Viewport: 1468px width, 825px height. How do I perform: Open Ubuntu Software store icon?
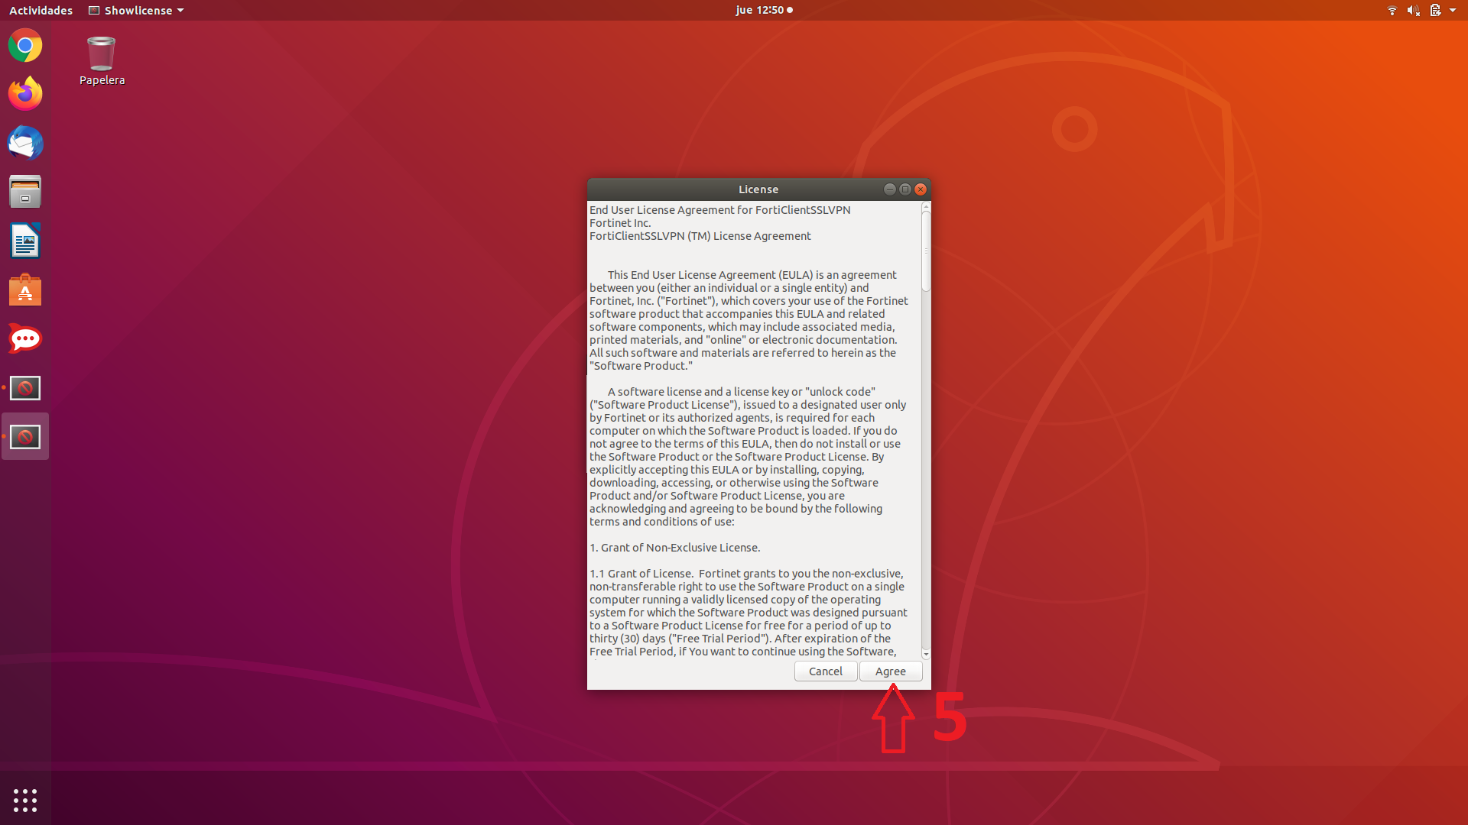(x=25, y=290)
